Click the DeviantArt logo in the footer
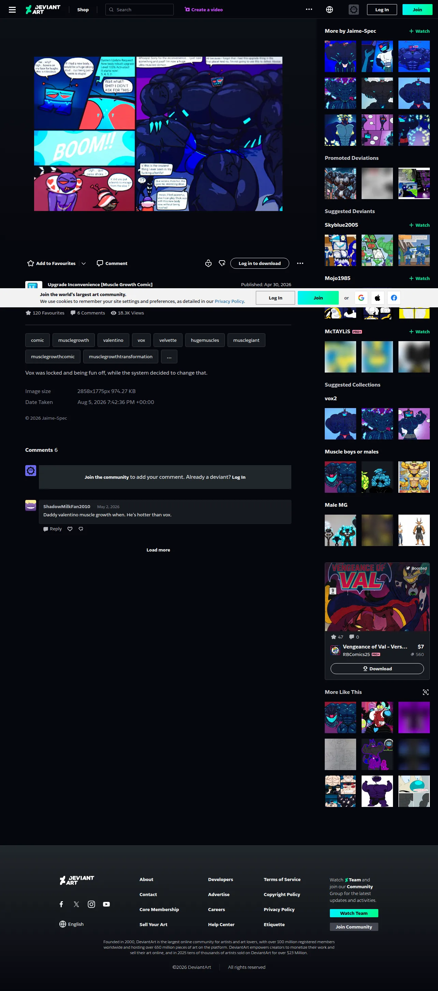Viewport: 438px width, 991px height. (77, 880)
